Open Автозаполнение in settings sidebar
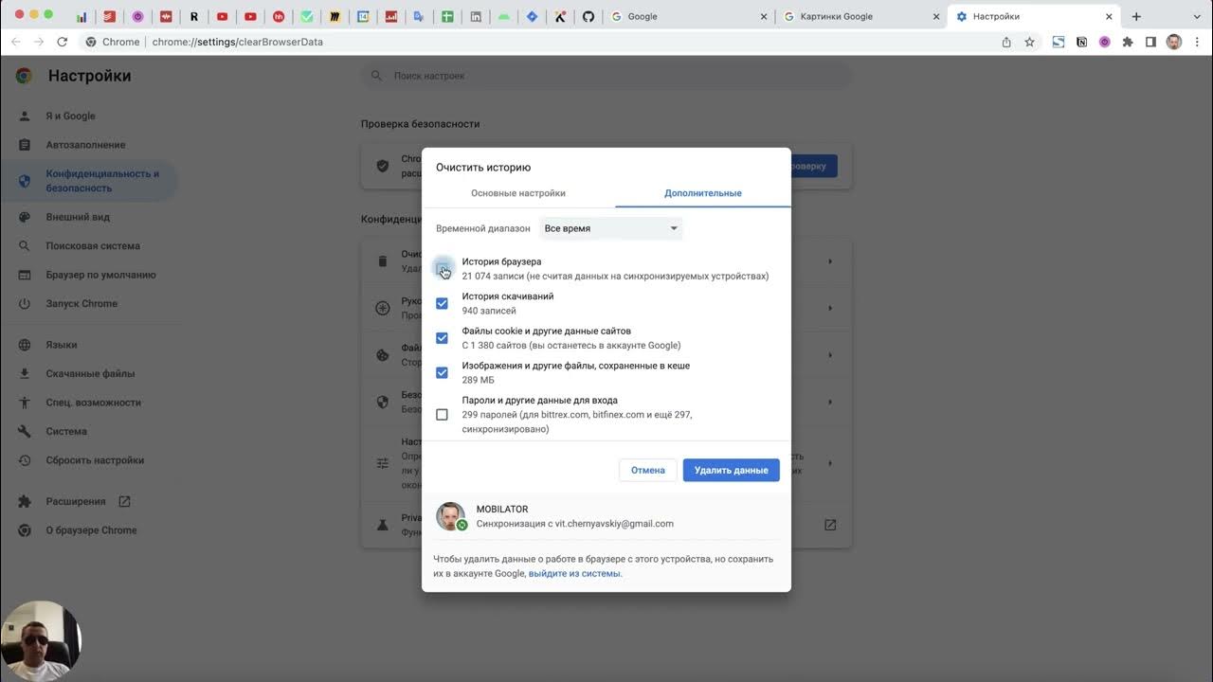This screenshot has width=1213, height=682. point(85,145)
